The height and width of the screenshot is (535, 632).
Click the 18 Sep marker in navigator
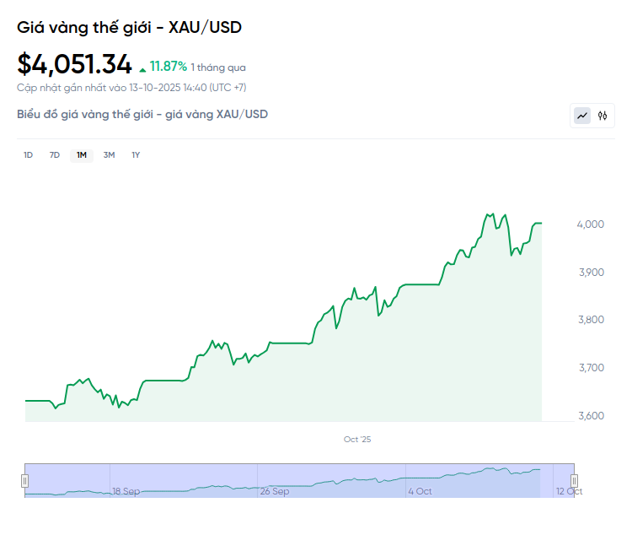126,491
